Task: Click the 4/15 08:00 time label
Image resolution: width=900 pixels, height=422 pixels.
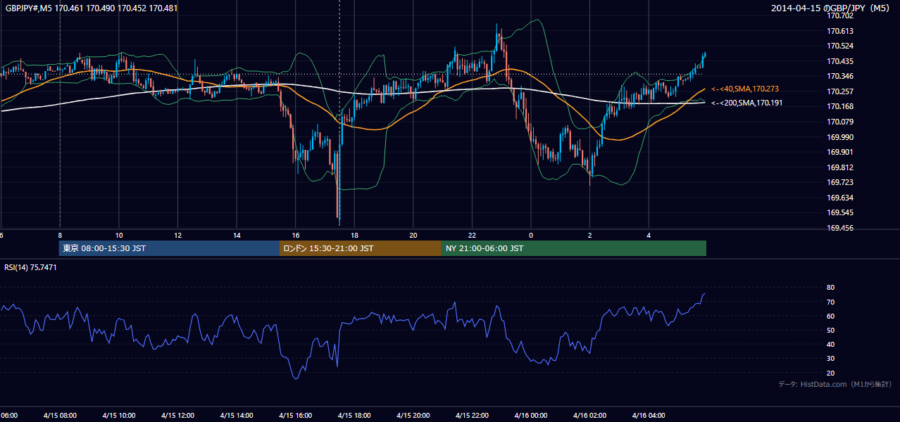Action: point(59,416)
